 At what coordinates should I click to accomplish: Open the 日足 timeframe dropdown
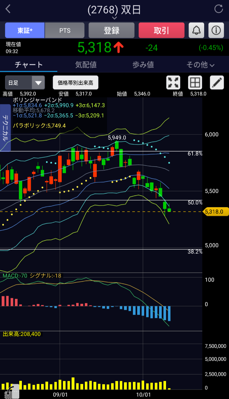[x=25, y=82]
